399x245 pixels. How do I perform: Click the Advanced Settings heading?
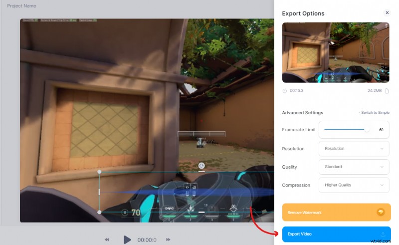pyautogui.click(x=302, y=113)
